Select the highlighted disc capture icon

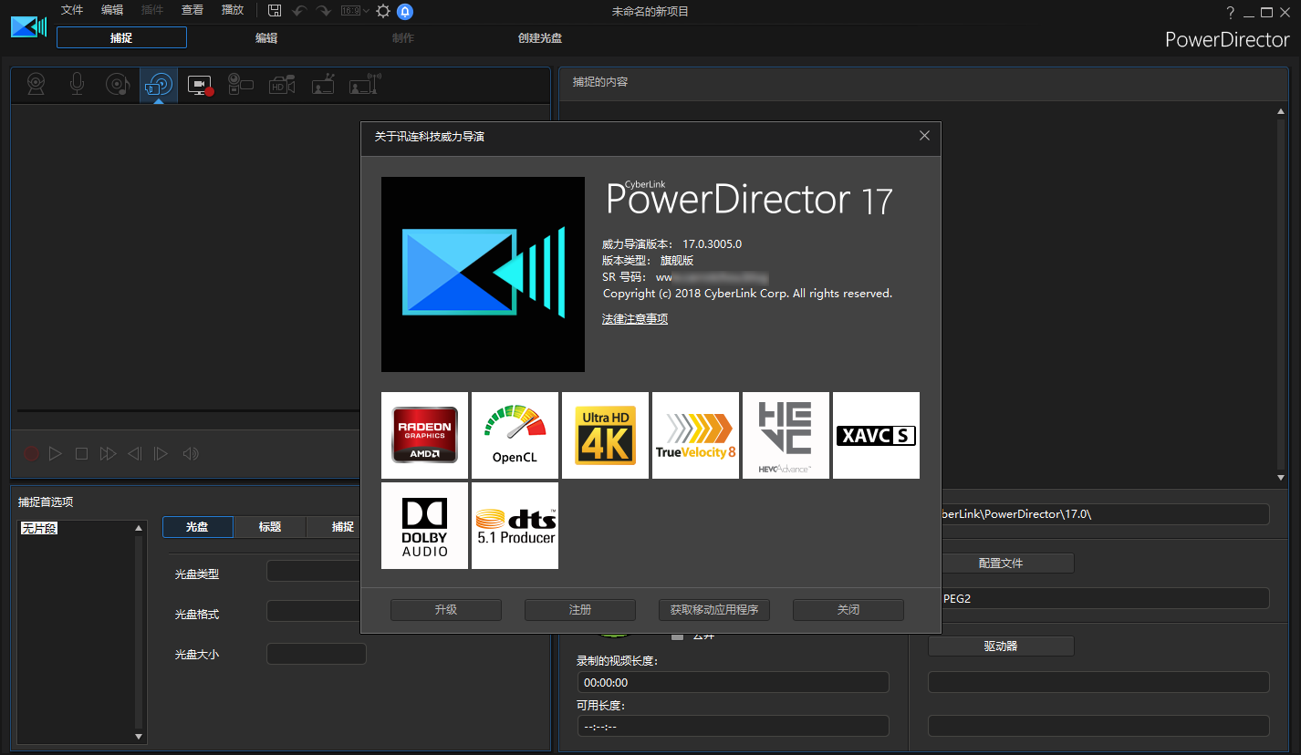(159, 85)
